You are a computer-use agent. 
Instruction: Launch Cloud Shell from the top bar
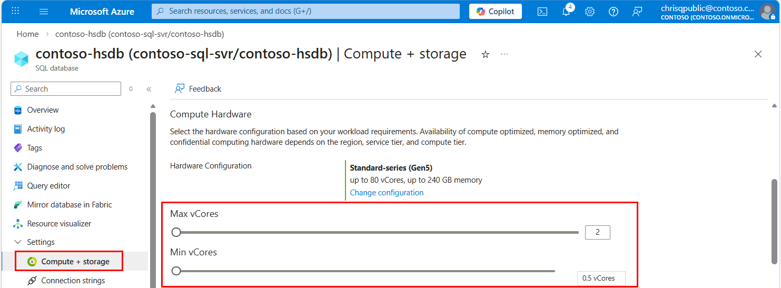point(542,12)
